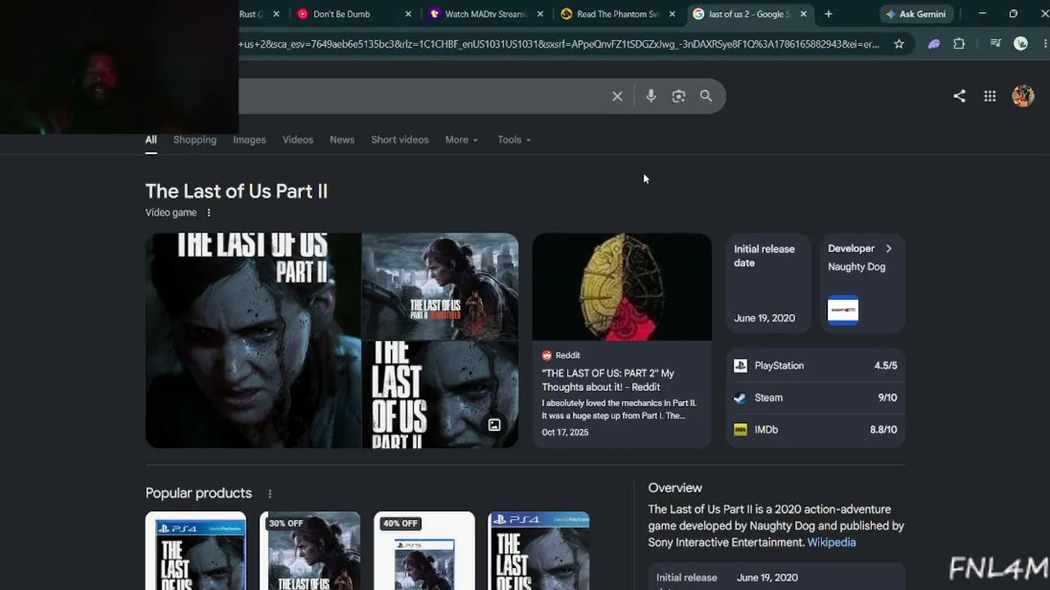The height and width of the screenshot is (590, 1050).
Task: Share this search using the share icon
Action: point(959,96)
